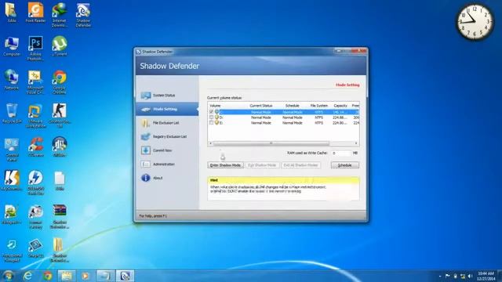
Task: Click the Shadow Defender taskbar button
Action: [x=125, y=276]
